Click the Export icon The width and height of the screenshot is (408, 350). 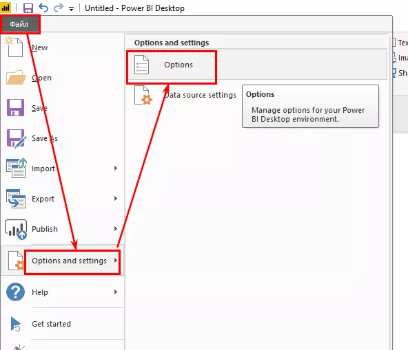[x=16, y=199]
